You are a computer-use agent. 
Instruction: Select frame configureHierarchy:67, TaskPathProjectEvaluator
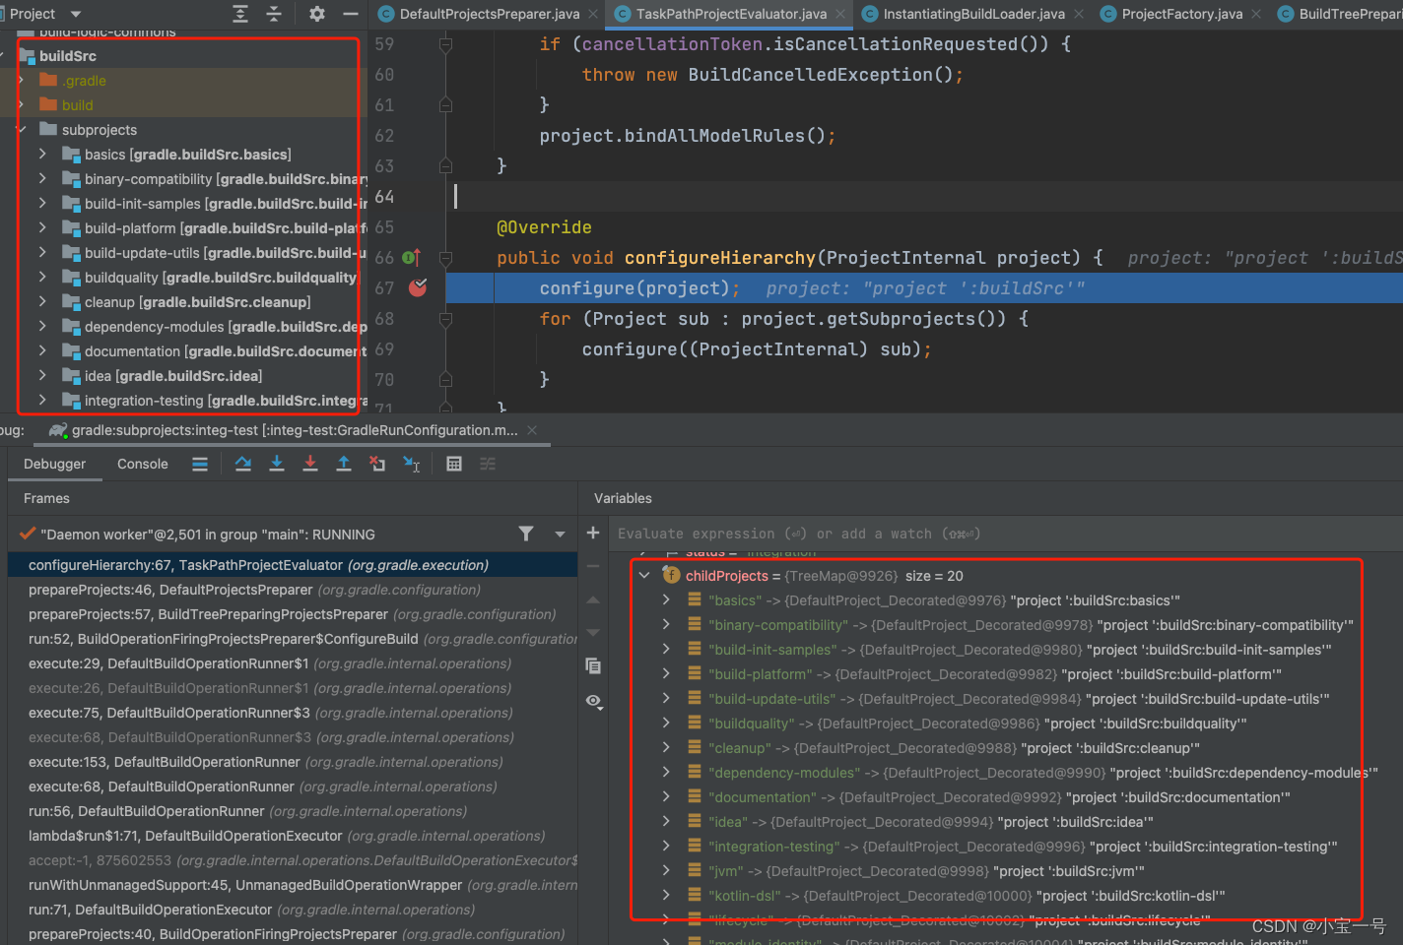pos(293,565)
